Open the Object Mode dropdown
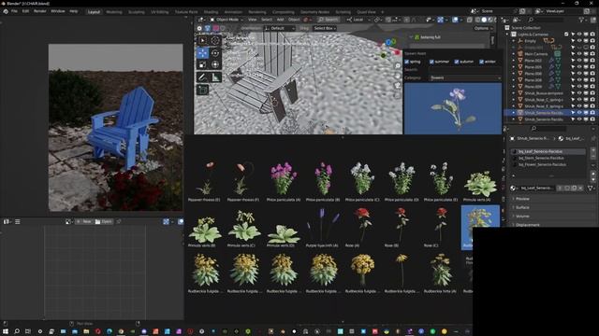This screenshot has height=336, width=599. pyautogui.click(x=226, y=20)
